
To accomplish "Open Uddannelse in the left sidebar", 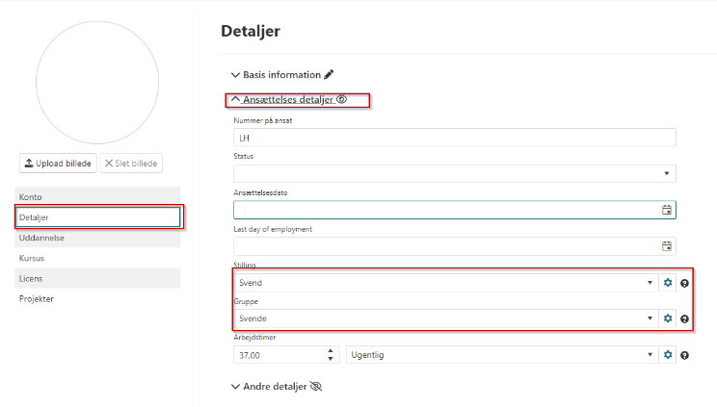I will (97, 238).
